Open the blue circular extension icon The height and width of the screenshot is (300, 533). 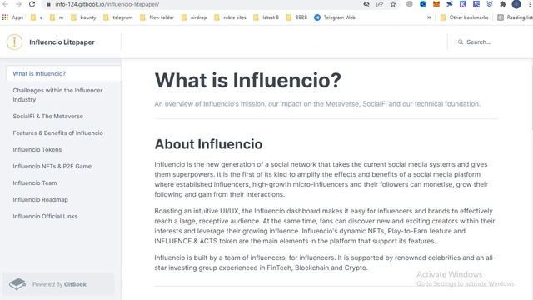pyautogui.click(x=423, y=4)
